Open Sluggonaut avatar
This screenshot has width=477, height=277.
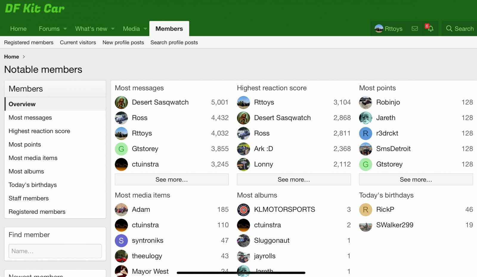pos(244,241)
